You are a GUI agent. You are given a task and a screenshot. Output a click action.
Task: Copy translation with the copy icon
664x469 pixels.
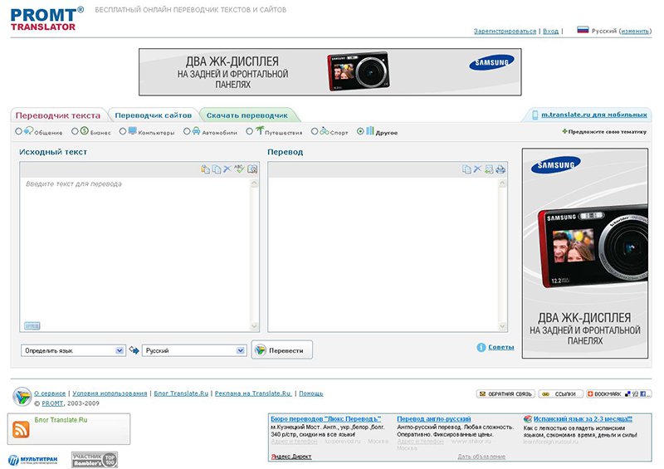pos(466,169)
